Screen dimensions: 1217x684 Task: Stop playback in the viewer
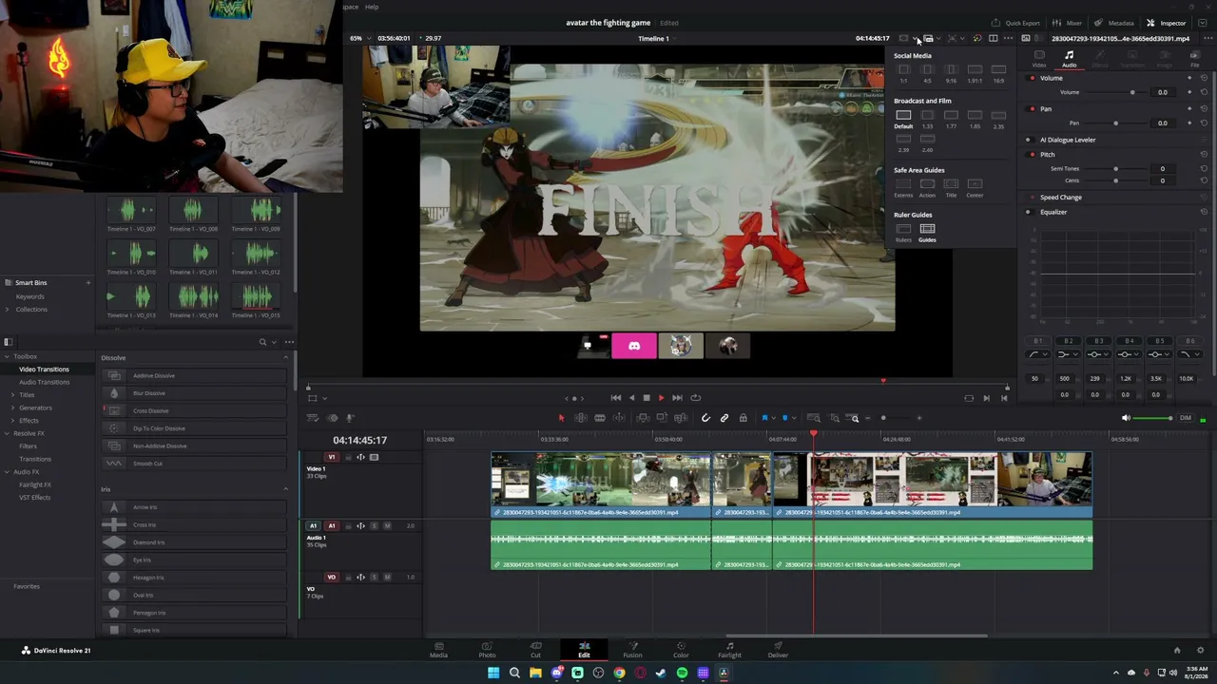point(647,398)
